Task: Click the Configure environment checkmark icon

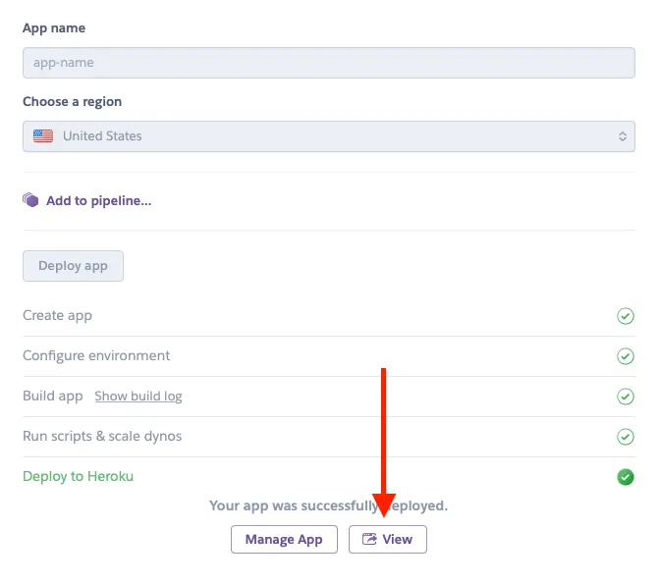Action: (x=625, y=356)
